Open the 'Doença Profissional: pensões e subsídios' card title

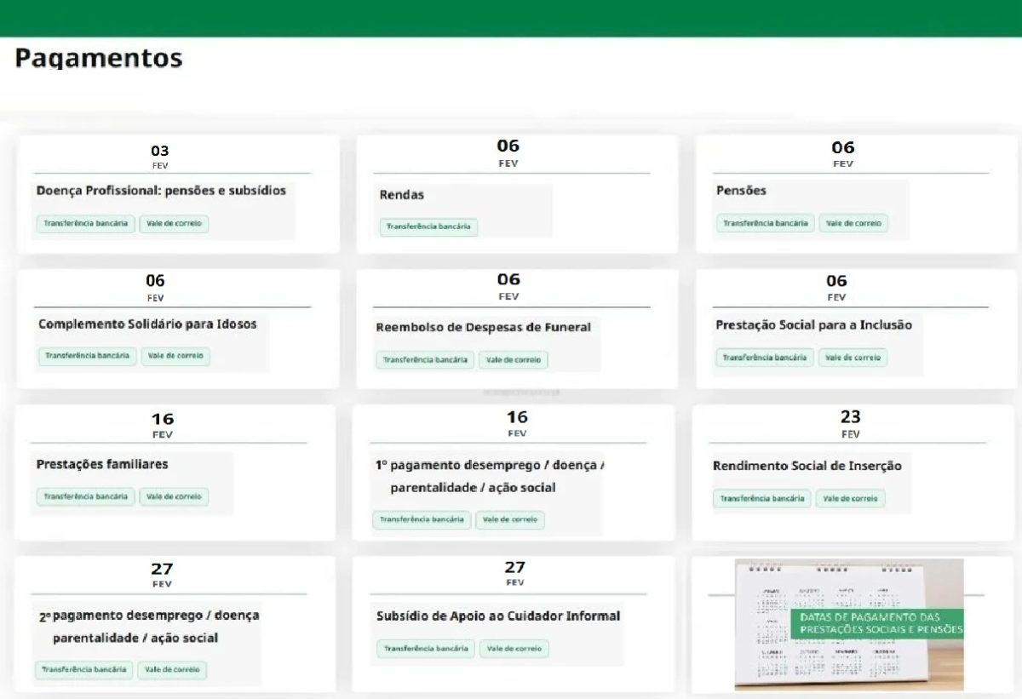click(161, 191)
